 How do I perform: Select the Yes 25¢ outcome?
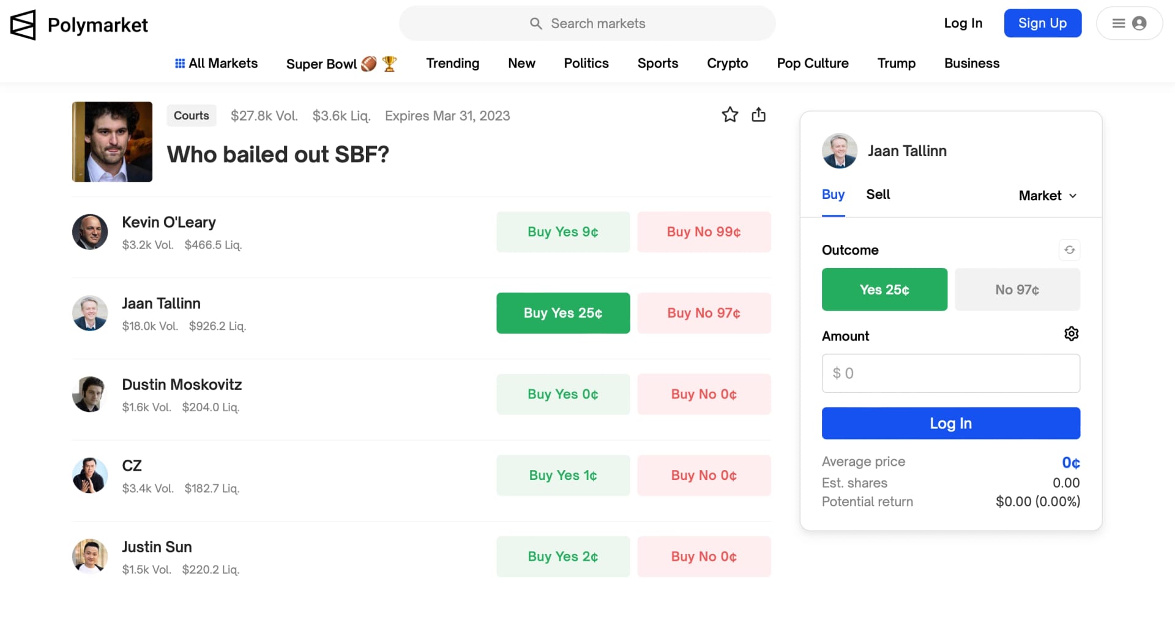pyautogui.click(x=884, y=290)
